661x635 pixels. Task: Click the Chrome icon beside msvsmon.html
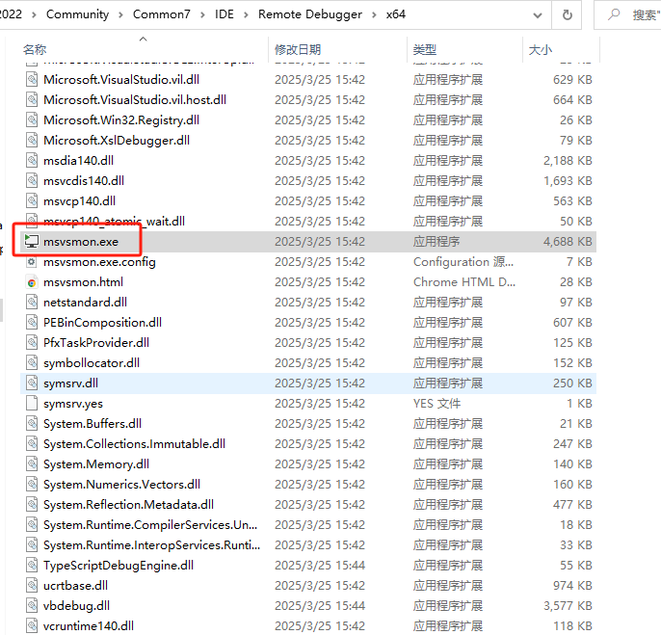point(32,282)
